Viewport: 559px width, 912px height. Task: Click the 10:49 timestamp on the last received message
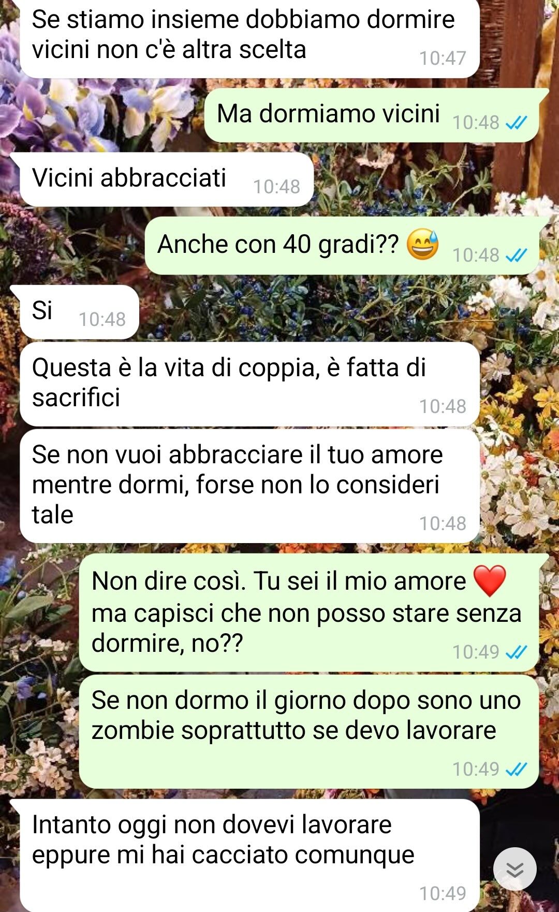pyautogui.click(x=443, y=893)
